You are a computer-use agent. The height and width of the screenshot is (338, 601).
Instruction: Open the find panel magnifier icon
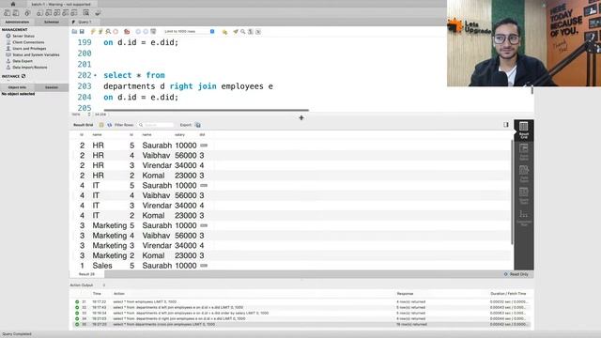243,31
